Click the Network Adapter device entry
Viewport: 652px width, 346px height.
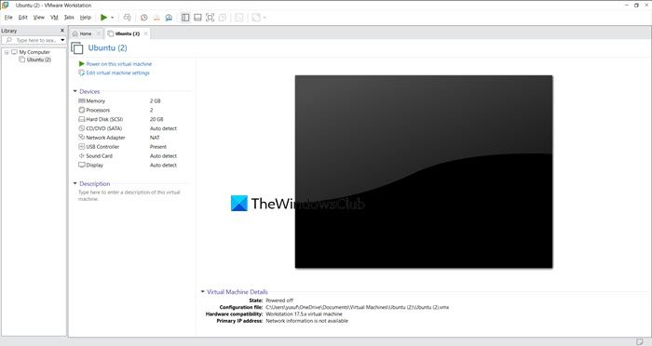click(105, 138)
